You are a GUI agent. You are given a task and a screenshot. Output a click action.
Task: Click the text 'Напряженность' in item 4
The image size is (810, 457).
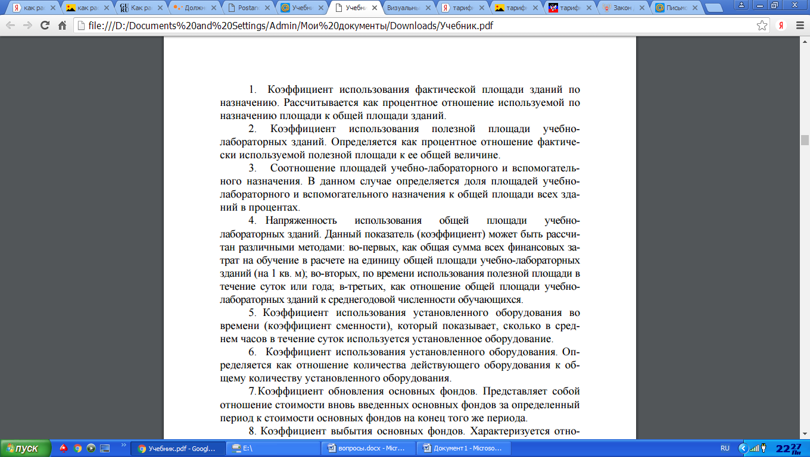point(302,221)
